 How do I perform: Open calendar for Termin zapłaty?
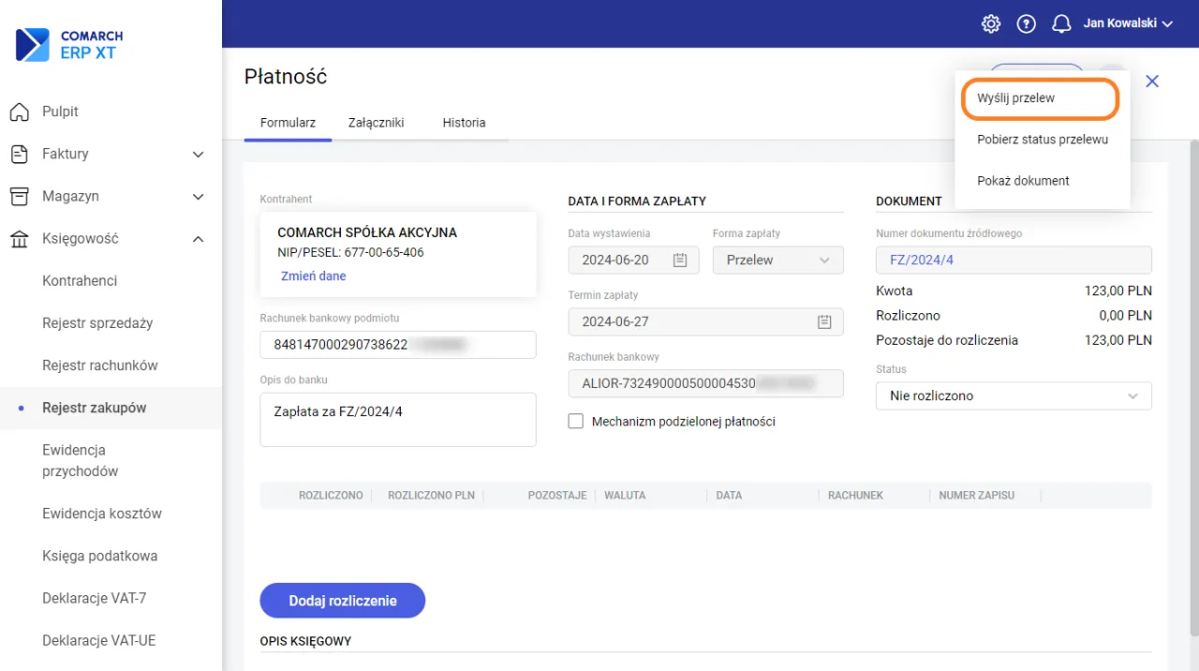tap(824, 322)
